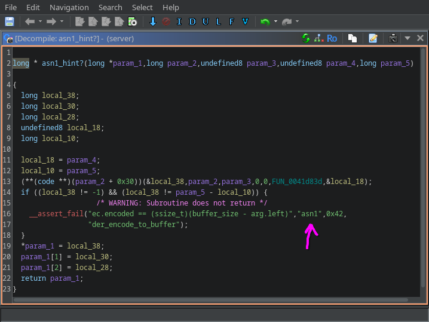Open the Edit menu
The width and height of the screenshot is (429, 322).
(x=33, y=7)
